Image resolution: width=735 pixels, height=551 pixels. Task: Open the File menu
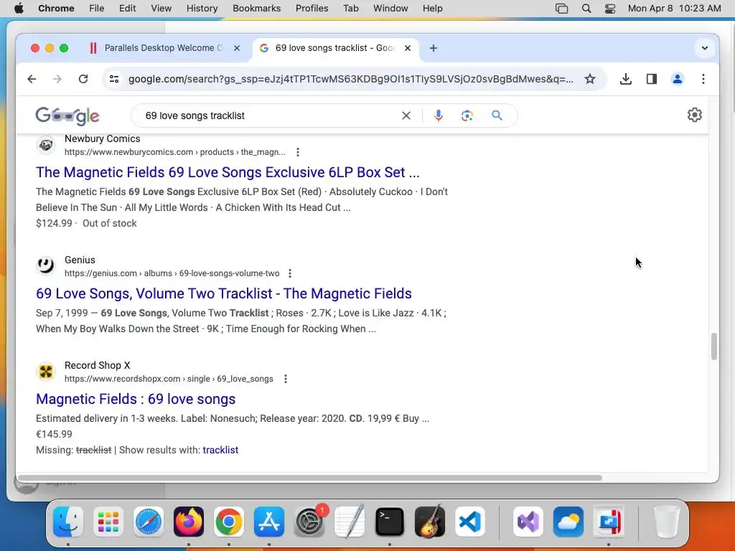pyautogui.click(x=97, y=9)
